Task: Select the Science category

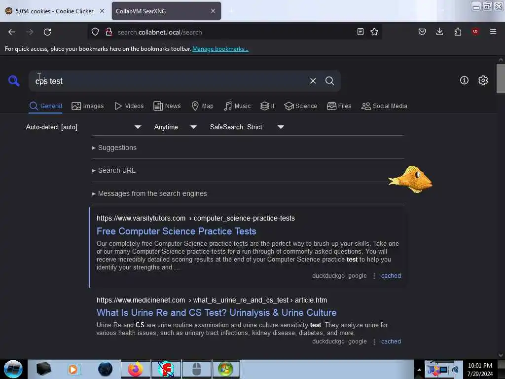Action: point(300,106)
